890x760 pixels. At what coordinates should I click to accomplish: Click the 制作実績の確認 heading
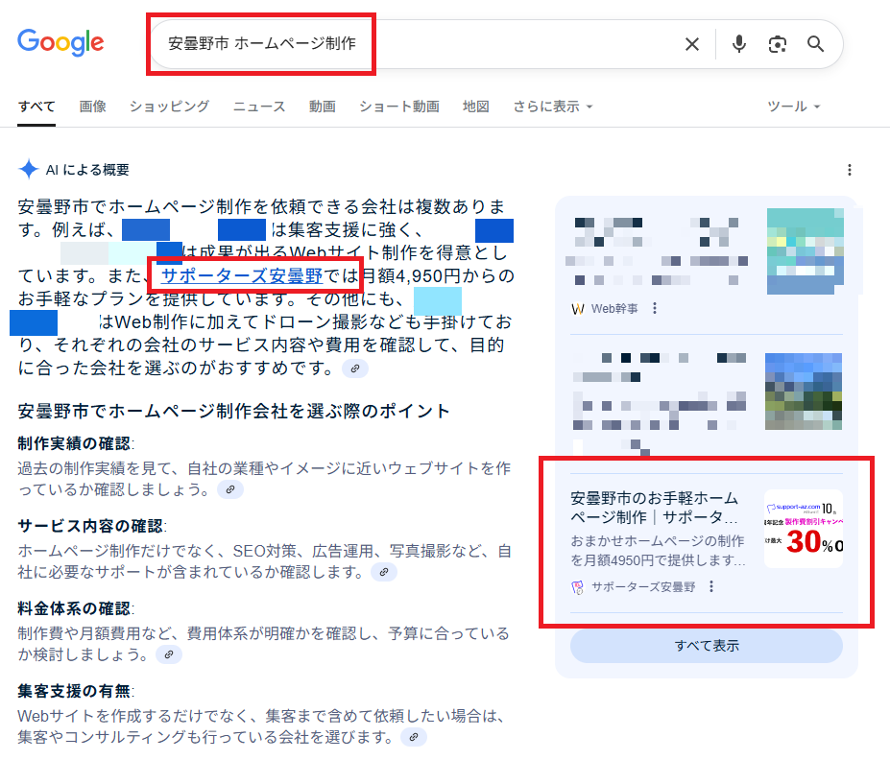(74, 443)
